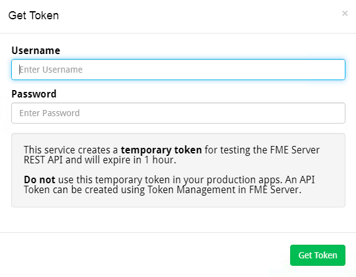Click the bold 'Do not' text
The width and height of the screenshot is (356, 277).
40,179
